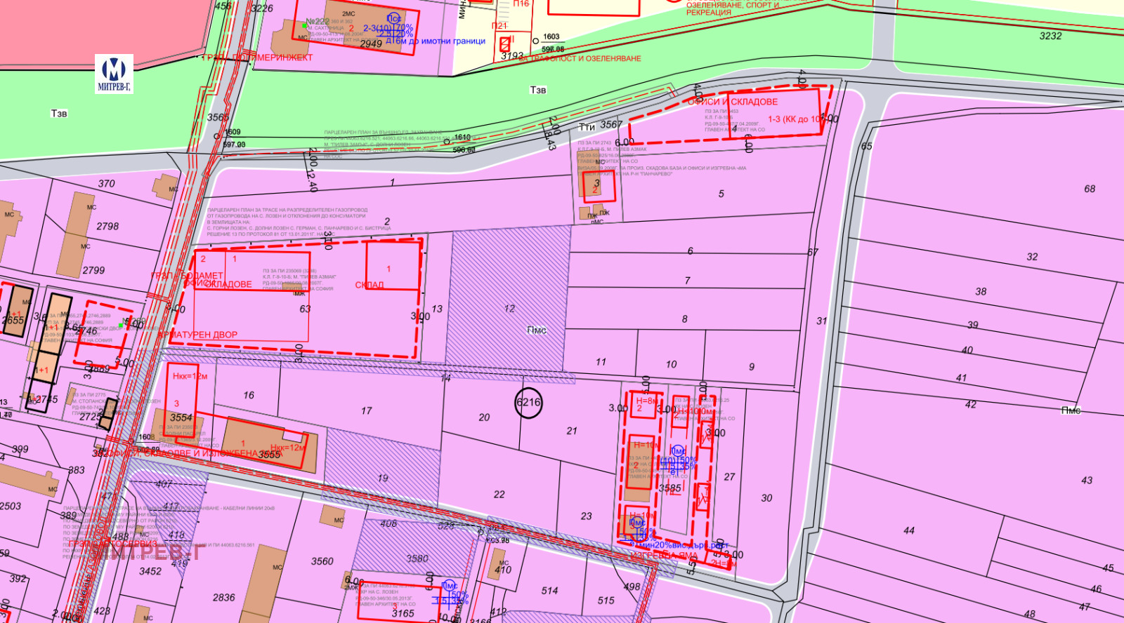Select hatched parcel number 12

click(x=509, y=309)
